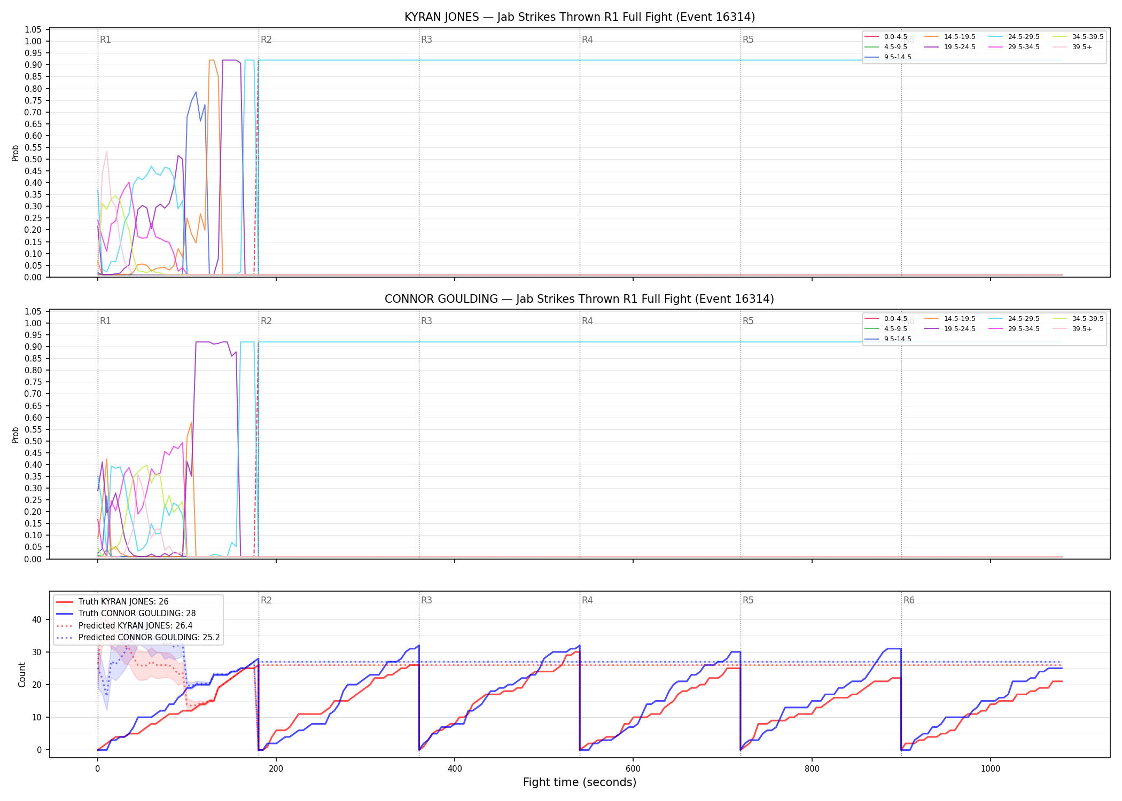
Task: Click the R3 round marker in Connor Goulding chart
Action: point(426,321)
